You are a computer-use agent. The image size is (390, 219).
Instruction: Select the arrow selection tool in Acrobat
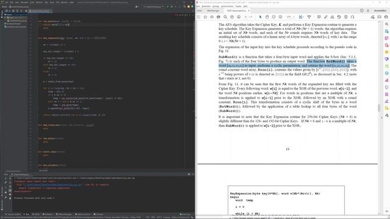coord(260,17)
